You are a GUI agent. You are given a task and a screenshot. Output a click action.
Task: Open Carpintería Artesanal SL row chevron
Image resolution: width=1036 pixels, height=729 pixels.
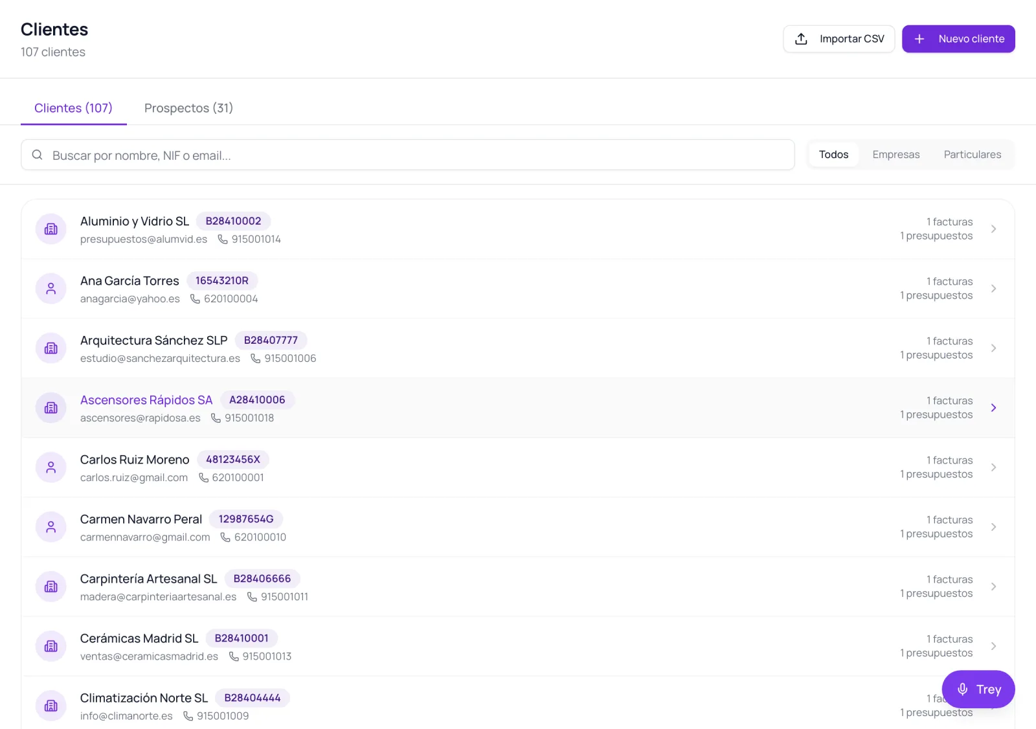pyautogui.click(x=993, y=587)
